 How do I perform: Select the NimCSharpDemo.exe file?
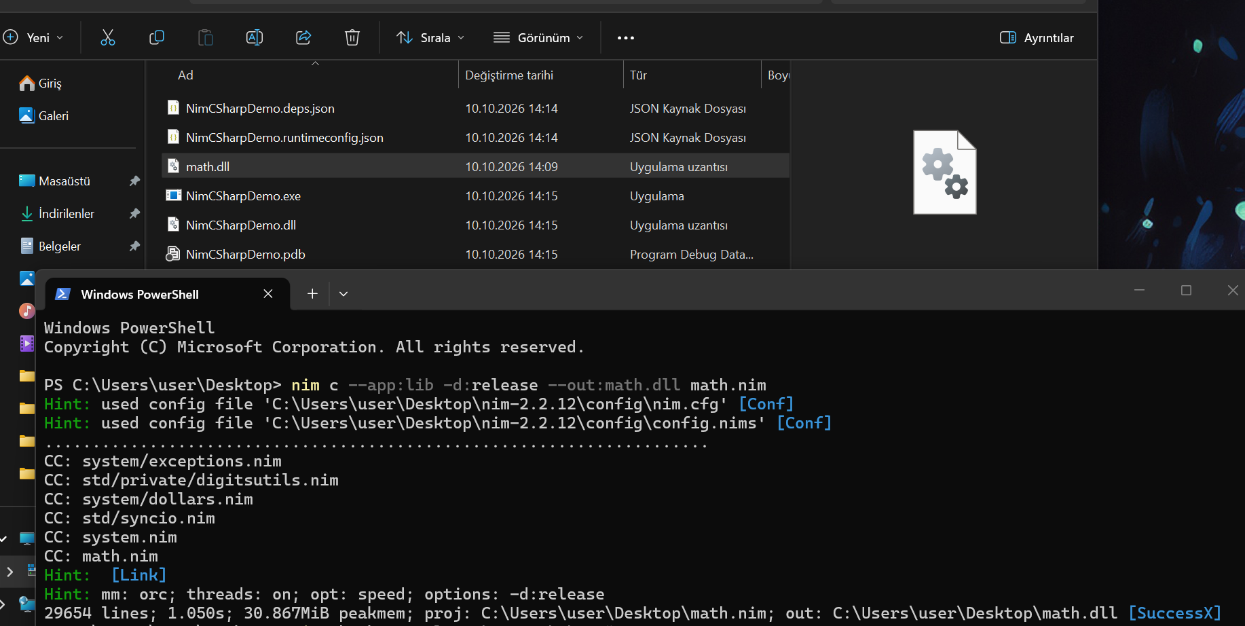click(475, 196)
